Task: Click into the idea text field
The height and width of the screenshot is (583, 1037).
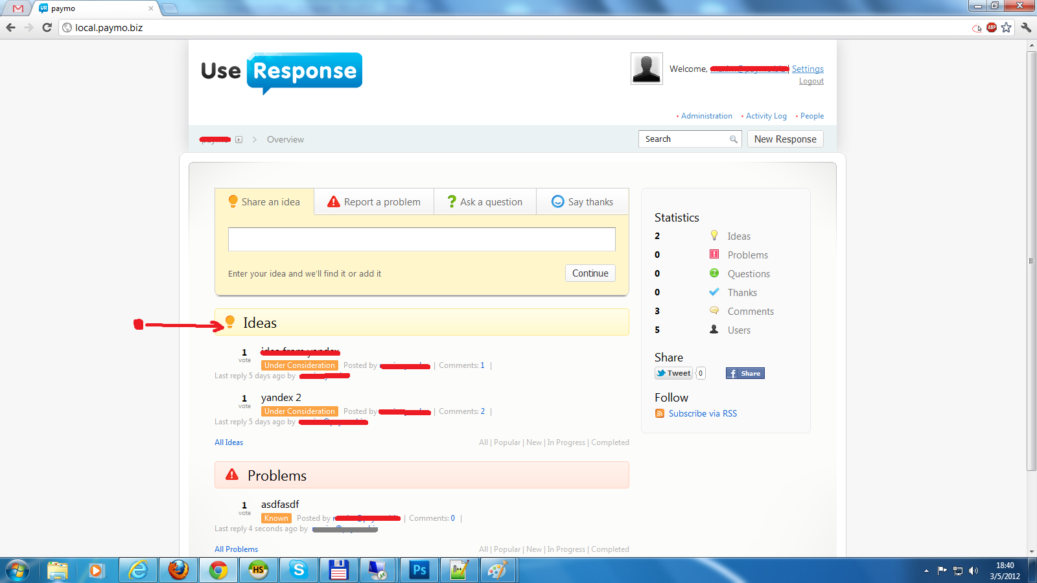Action: (x=421, y=240)
